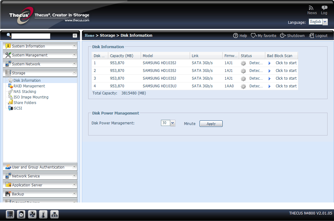Open the News RSS feed icon

(311, 8)
